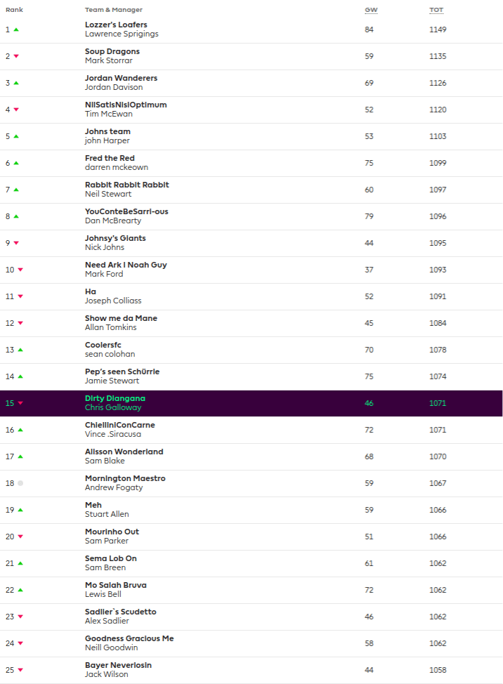Click red down arrow beside rank 25
The width and height of the screenshot is (503, 684).
pyautogui.click(x=20, y=670)
